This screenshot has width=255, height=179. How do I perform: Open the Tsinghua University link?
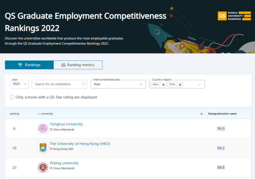pos(66,124)
